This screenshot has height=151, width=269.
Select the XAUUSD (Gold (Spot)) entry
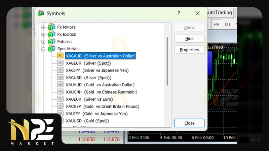87,121
